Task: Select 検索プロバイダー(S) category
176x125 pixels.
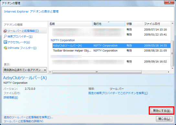Action: [x=20, y=36]
